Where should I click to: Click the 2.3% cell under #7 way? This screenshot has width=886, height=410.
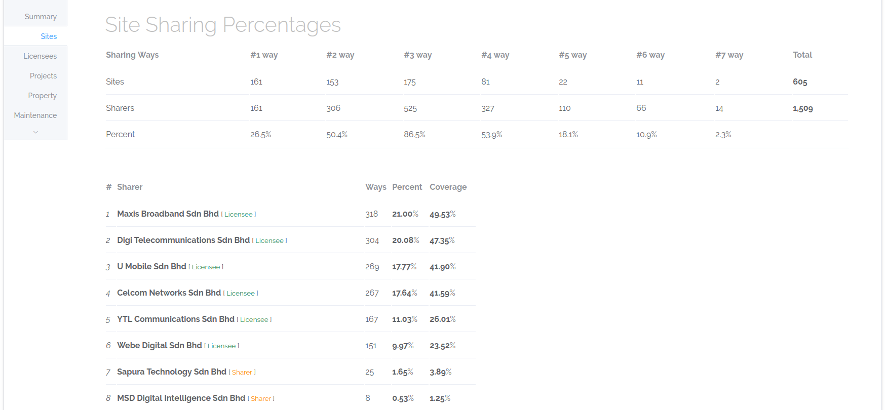[x=723, y=135]
